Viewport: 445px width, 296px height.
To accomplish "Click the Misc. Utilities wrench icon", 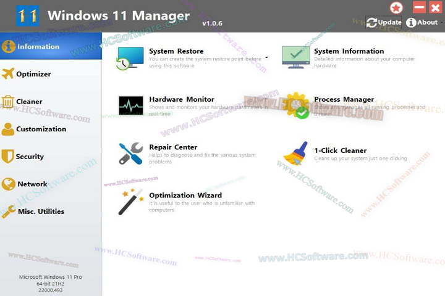I will 9,212.
